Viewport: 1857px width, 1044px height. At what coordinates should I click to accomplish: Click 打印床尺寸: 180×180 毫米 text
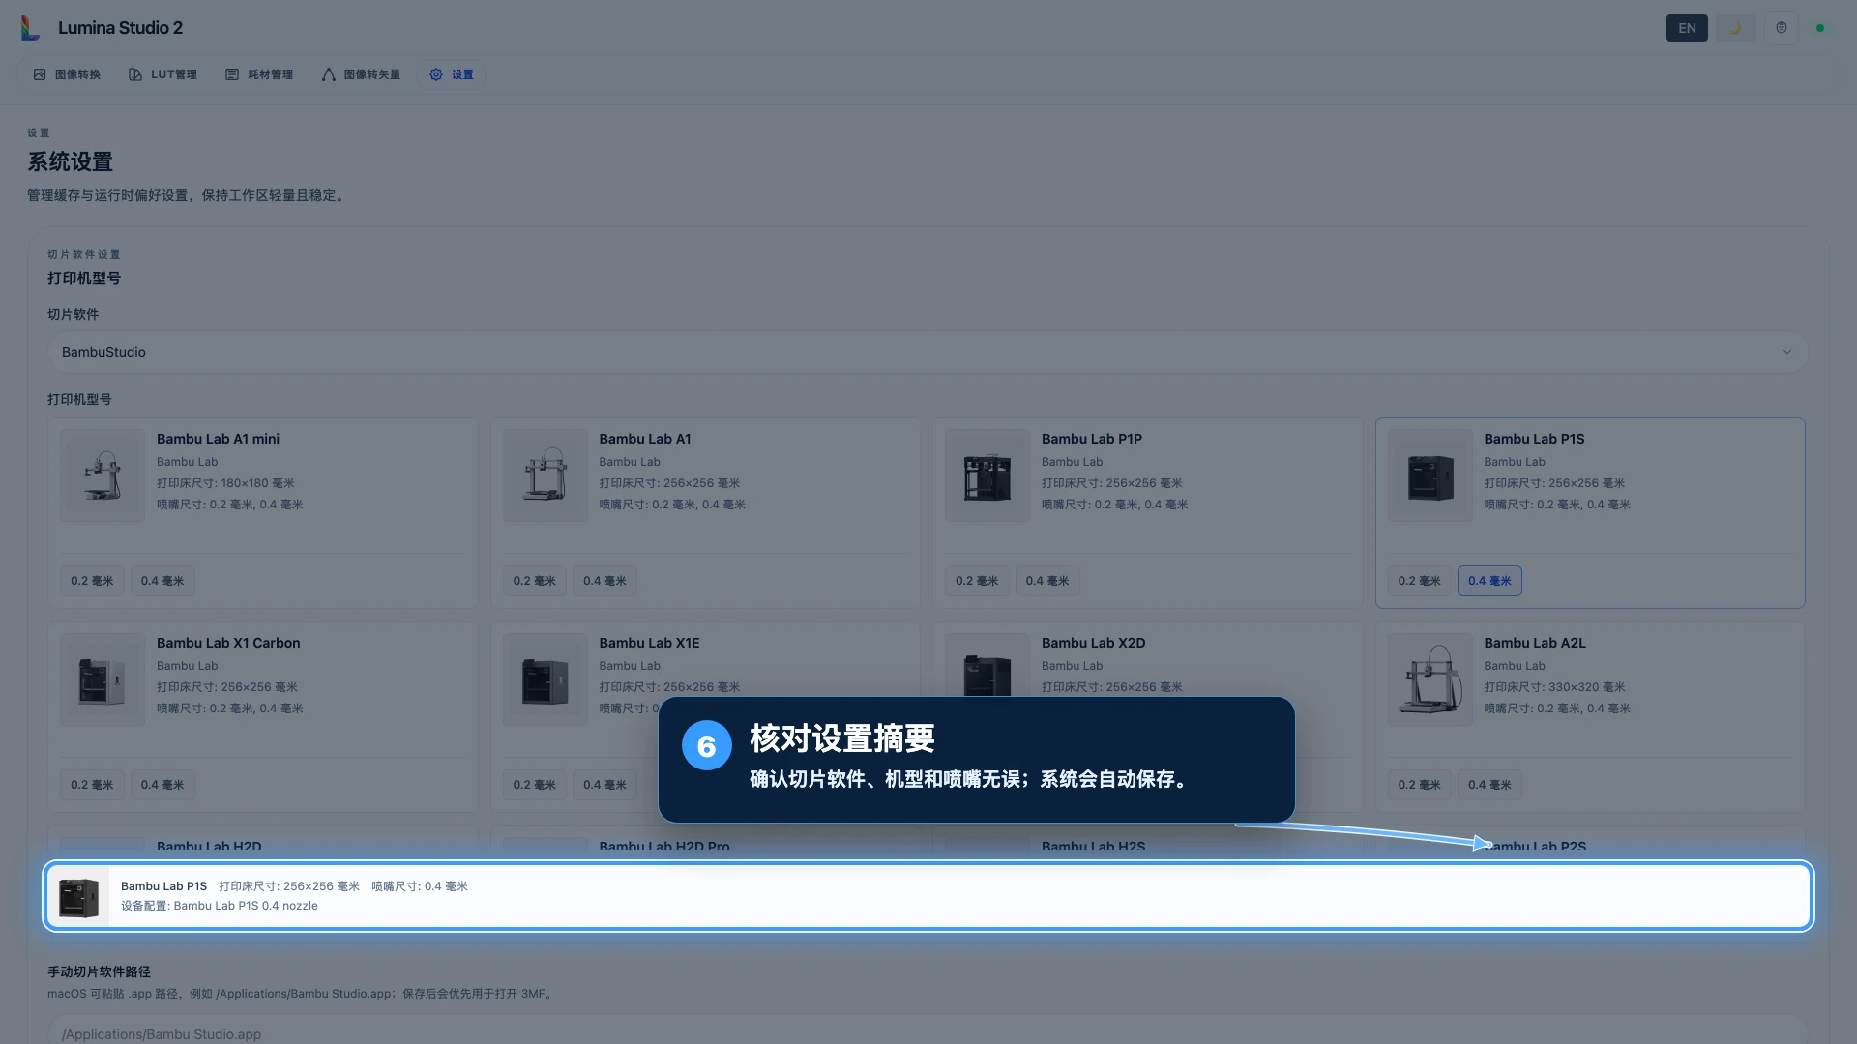point(225,483)
